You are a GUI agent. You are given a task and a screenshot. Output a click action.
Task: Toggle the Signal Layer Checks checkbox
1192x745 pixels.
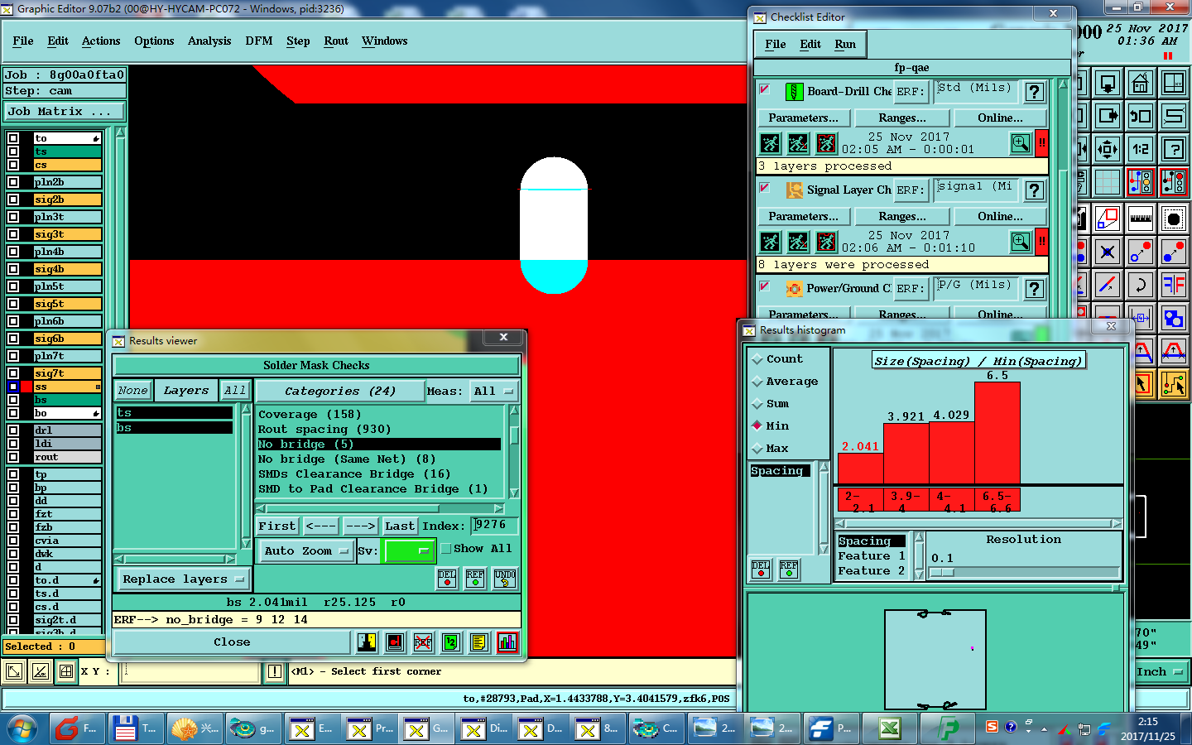click(765, 188)
